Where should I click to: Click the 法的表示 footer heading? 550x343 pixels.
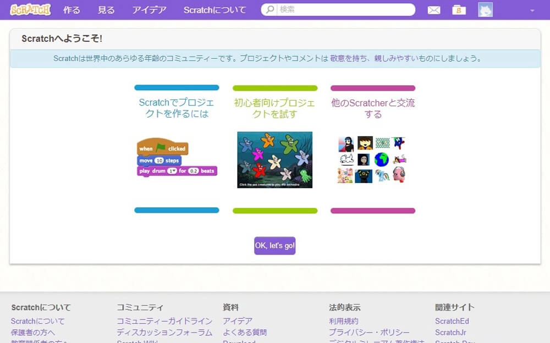click(x=345, y=308)
